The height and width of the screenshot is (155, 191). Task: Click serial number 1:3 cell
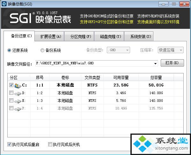click(x=40, y=101)
